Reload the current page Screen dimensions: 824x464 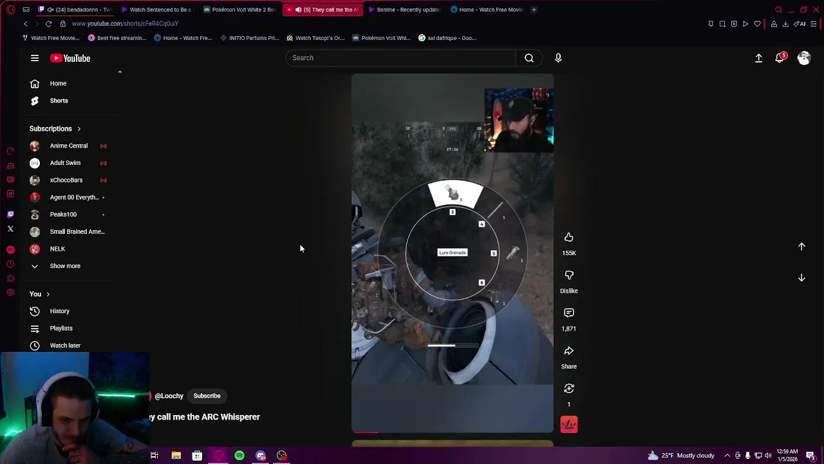(48, 24)
